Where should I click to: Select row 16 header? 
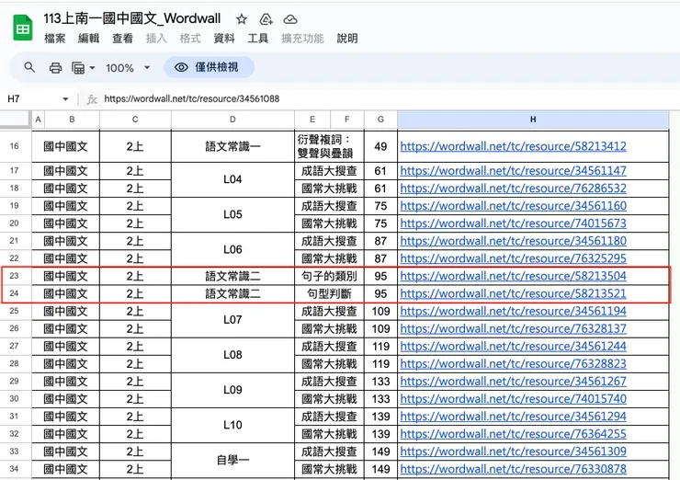coord(15,146)
